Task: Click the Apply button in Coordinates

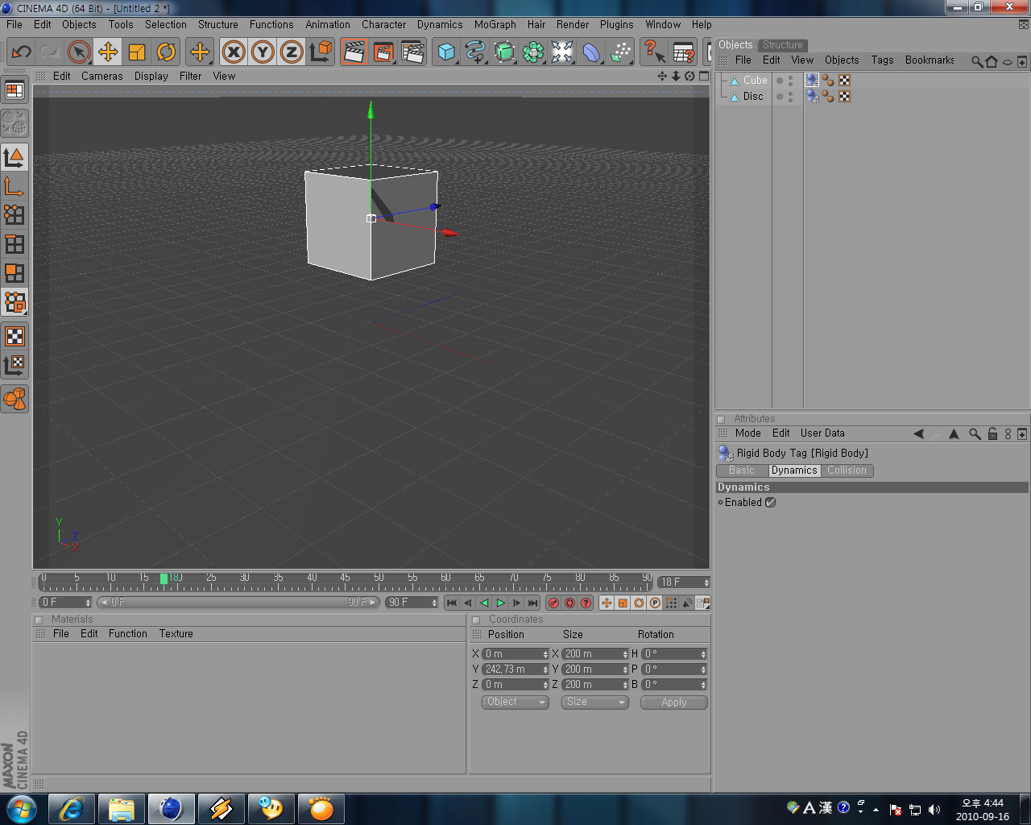Action: coord(673,703)
